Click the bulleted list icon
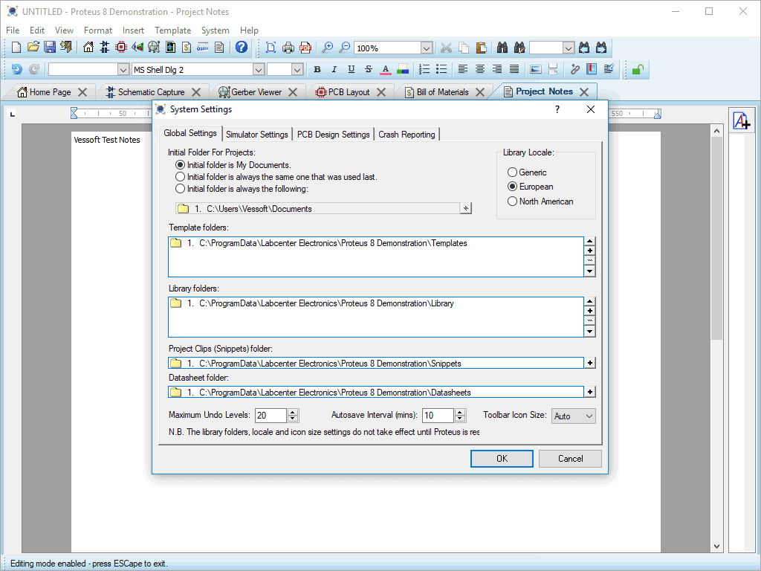 tap(441, 69)
